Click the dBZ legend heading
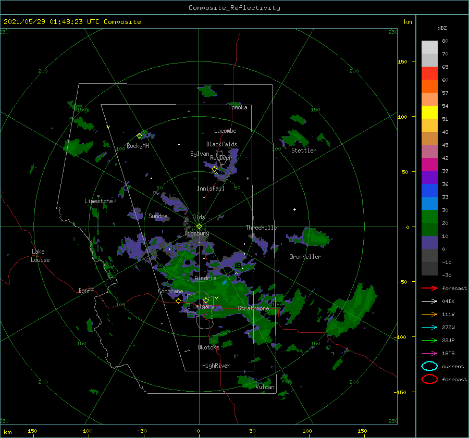 (x=442, y=28)
